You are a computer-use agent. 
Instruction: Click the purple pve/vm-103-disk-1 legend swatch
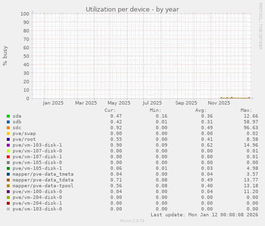click(8, 145)
